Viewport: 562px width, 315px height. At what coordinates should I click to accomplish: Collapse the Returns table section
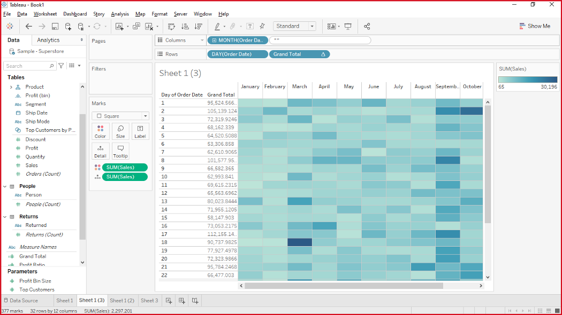5,217
